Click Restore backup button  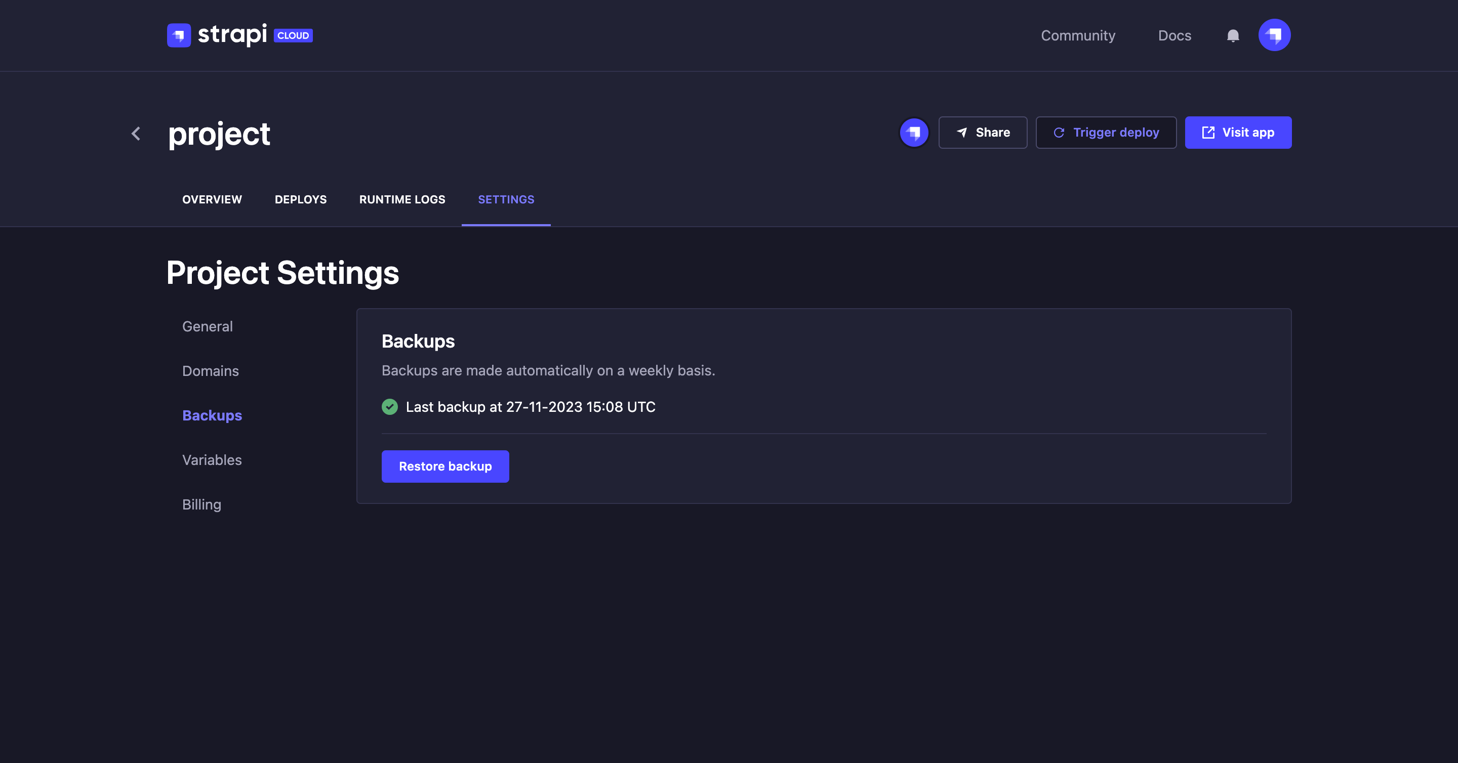tap(445, 466)
